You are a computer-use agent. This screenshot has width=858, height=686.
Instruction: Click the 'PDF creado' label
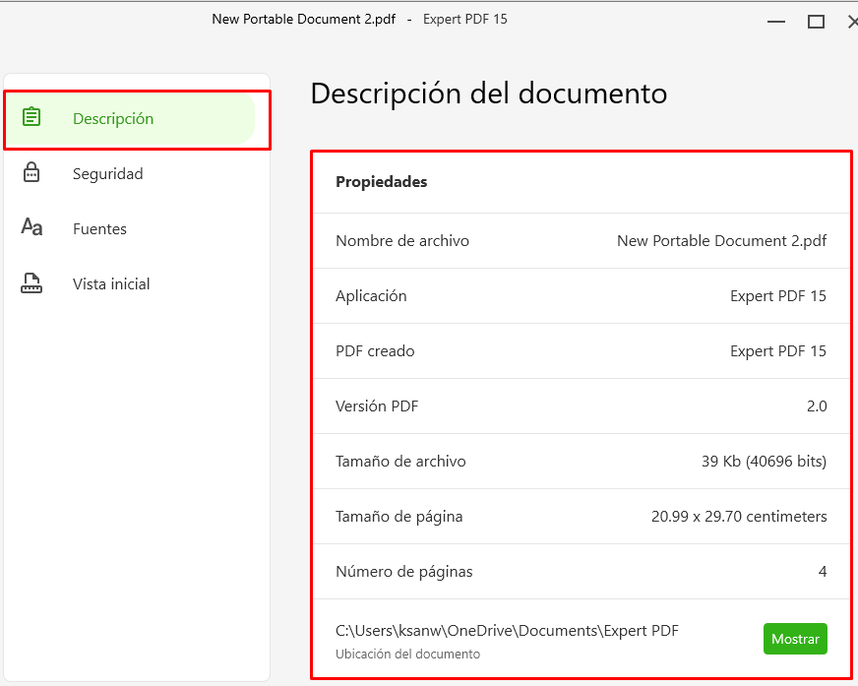[375, 351]
